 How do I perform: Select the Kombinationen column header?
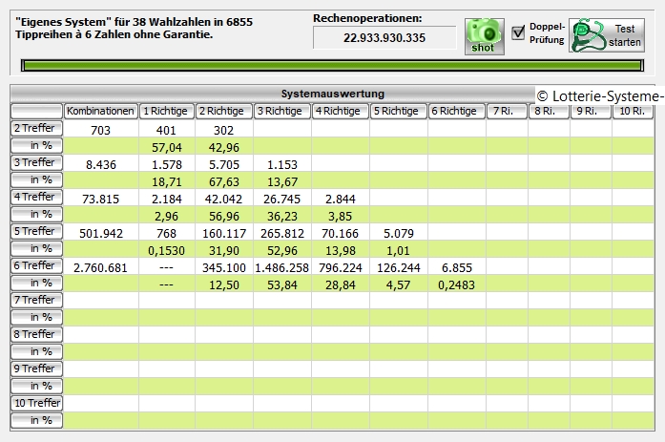tap(100, 111)
